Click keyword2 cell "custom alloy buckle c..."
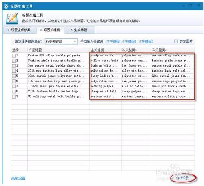 tap(171, 56)
